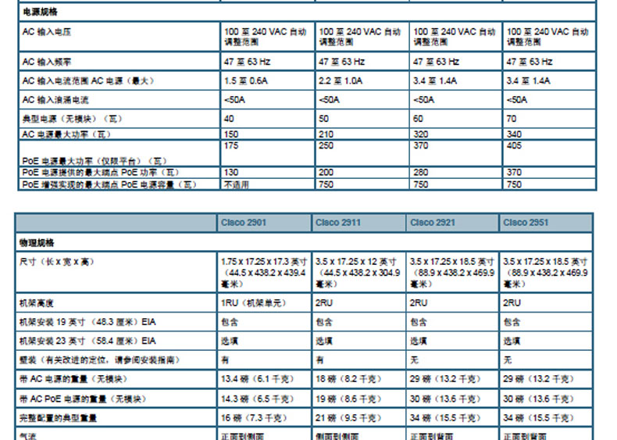Click the '机架安装 19 英寸(48.3 厘米)EIA' label
Viewport: 617px width, 440px height.
[x=87, y=322]
